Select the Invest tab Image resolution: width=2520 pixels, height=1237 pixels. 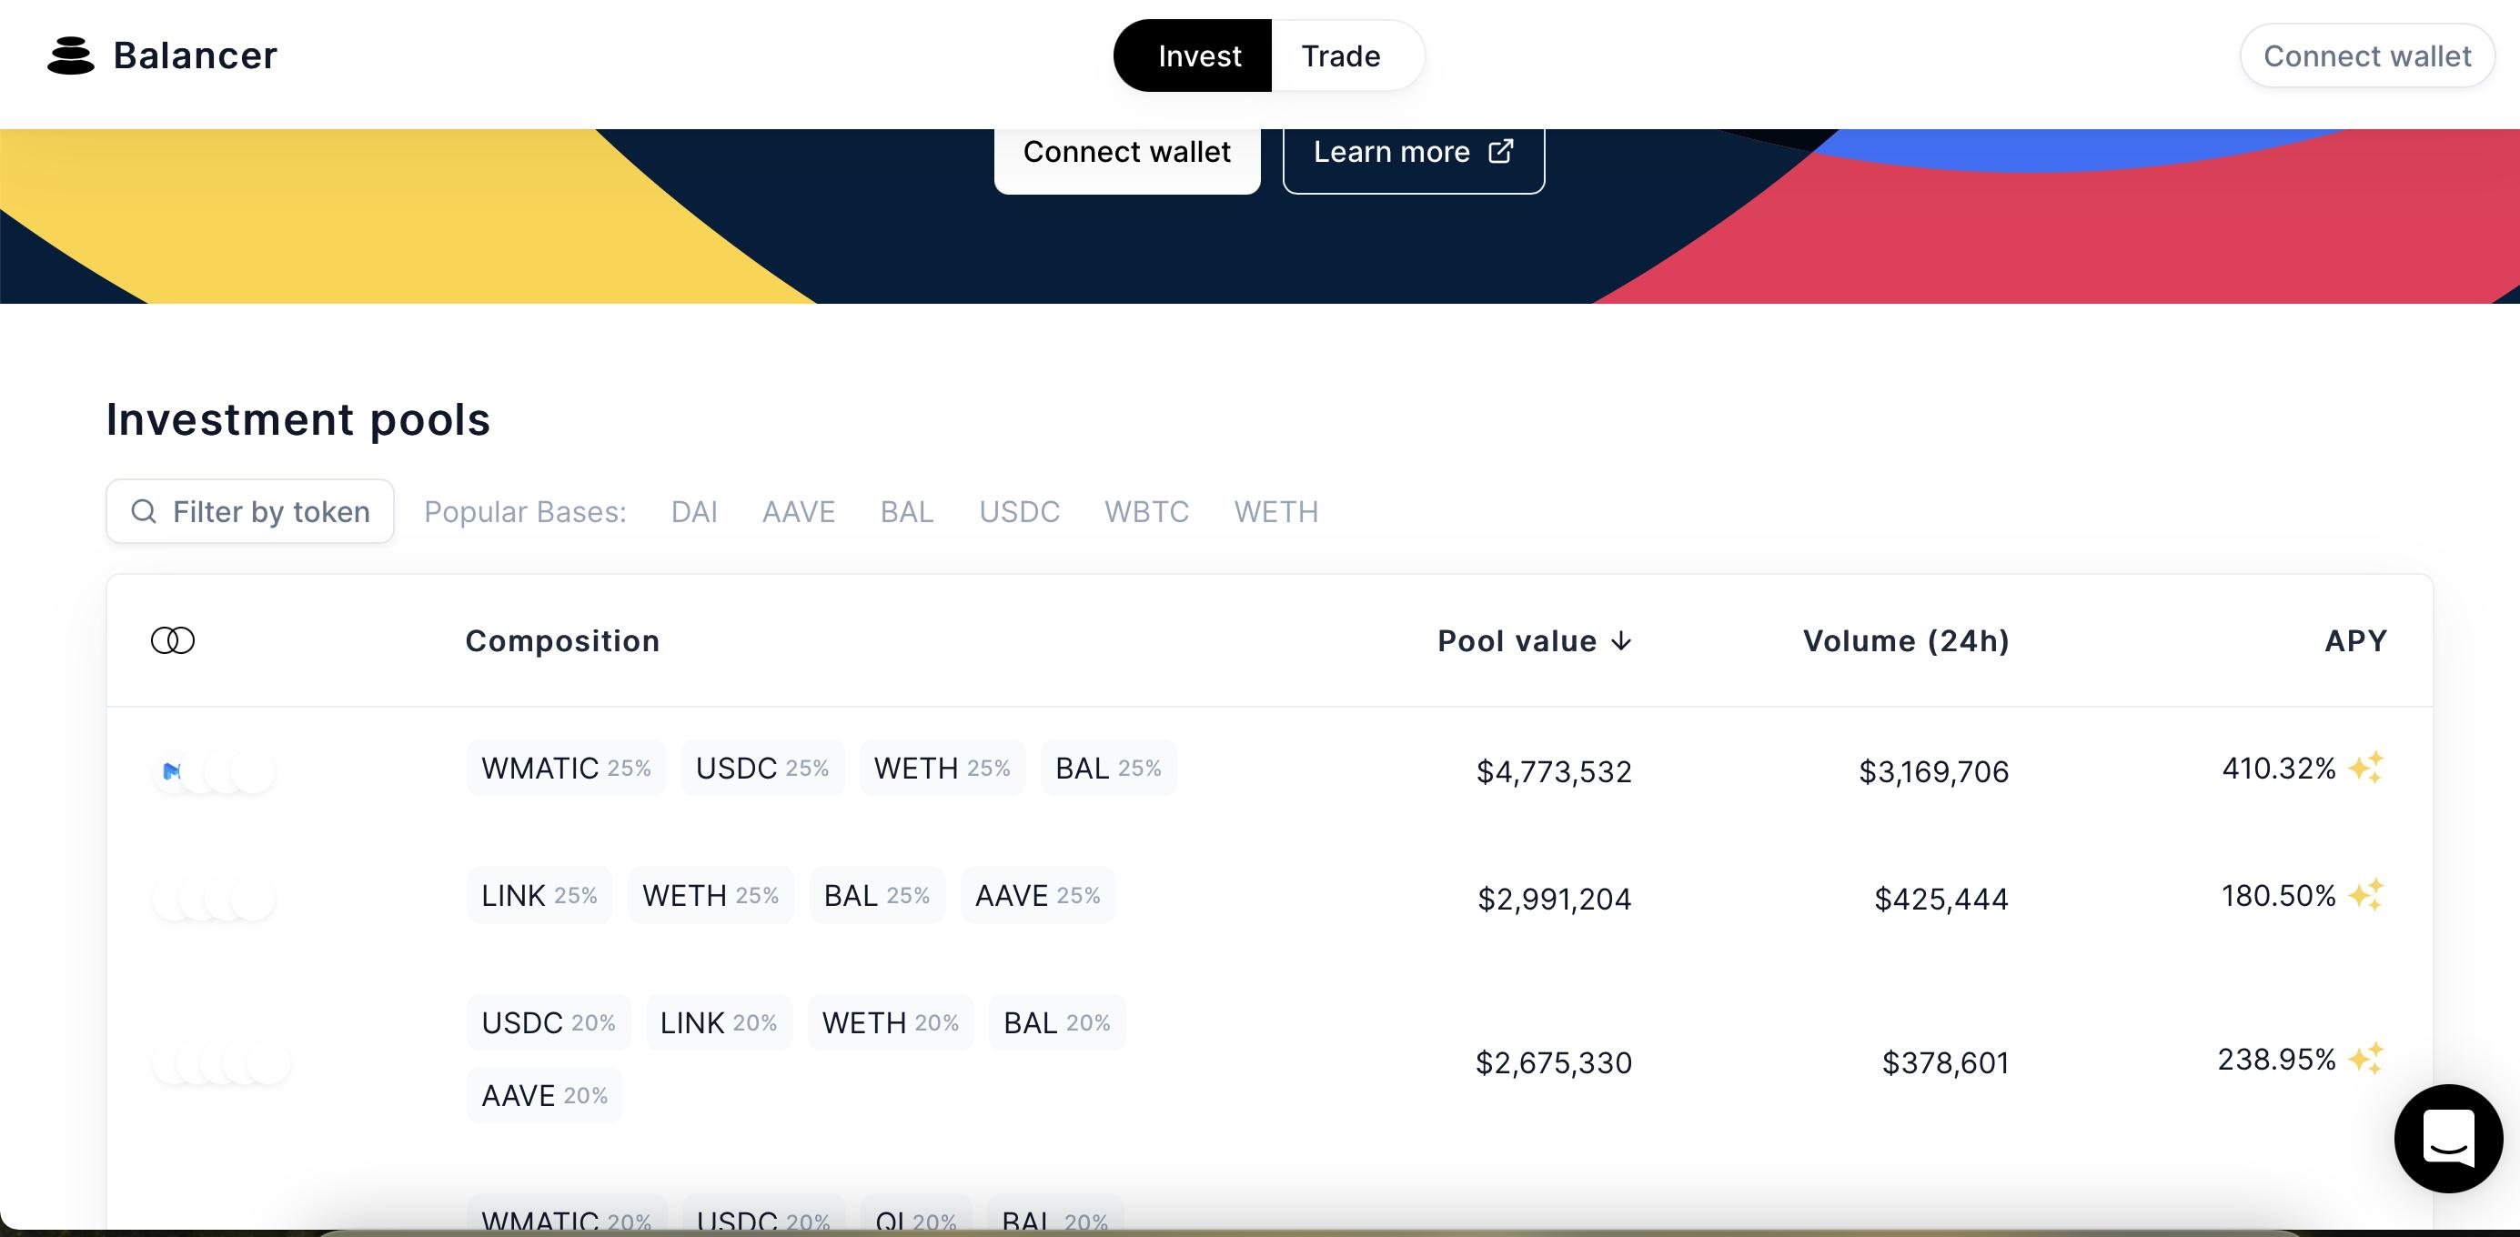[x=1198, y=55]
